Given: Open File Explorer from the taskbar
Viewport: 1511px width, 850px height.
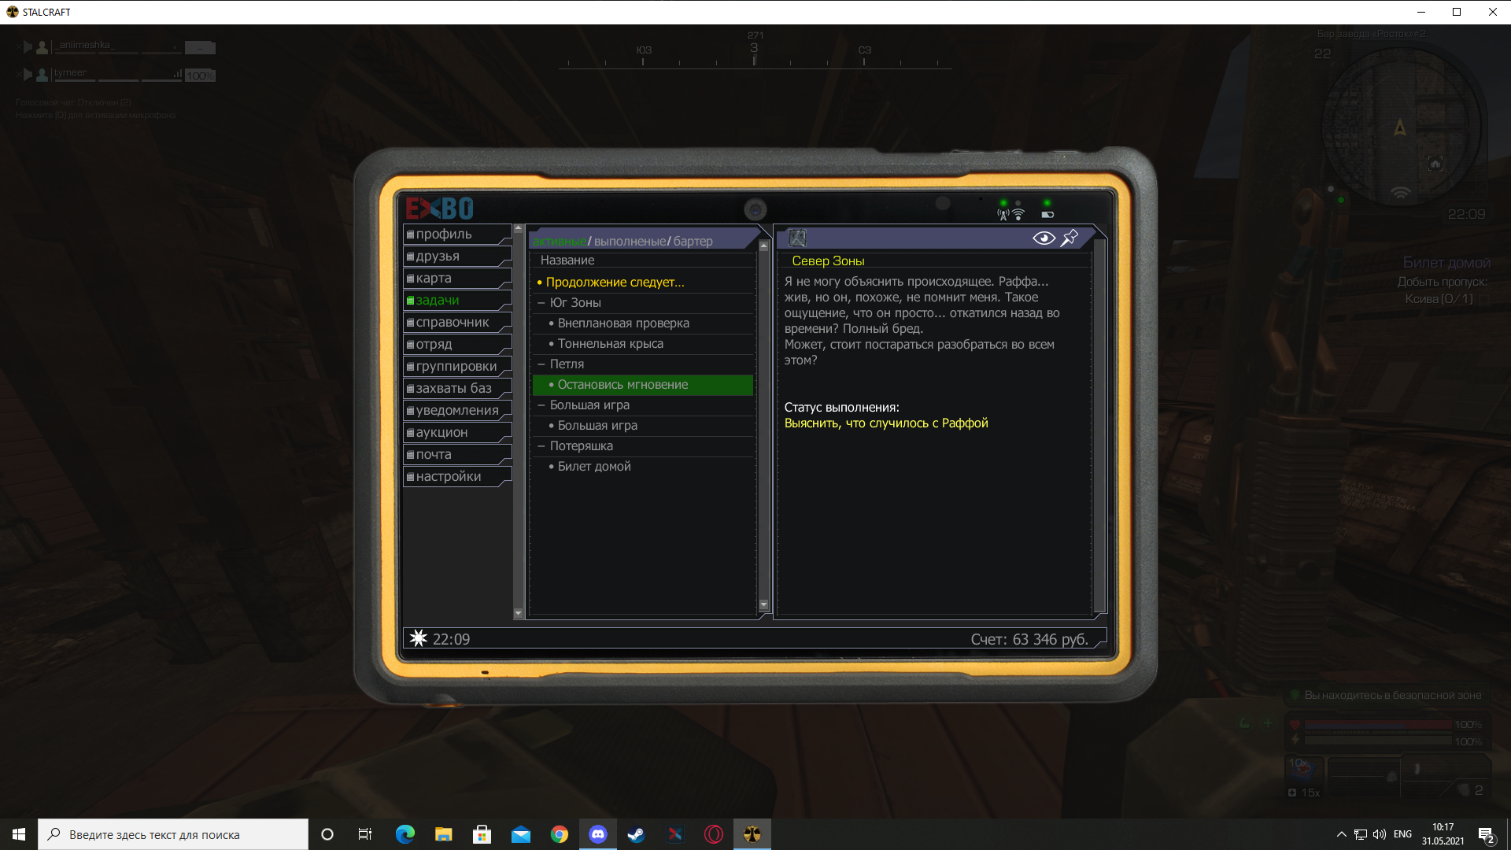Looking at the screenshot, I should [444, 834].
